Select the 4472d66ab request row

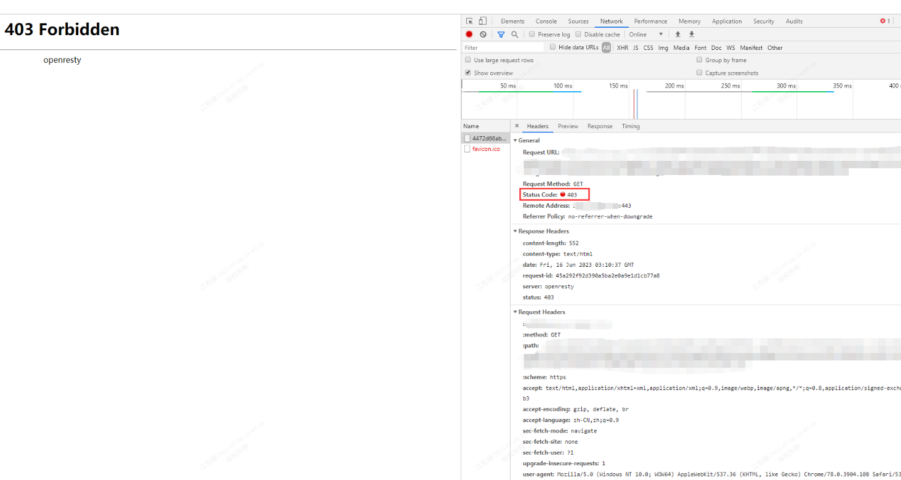click(486, 138)
